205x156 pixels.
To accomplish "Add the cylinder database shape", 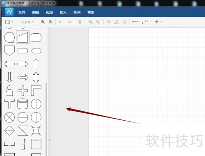I will click(23, 104).
